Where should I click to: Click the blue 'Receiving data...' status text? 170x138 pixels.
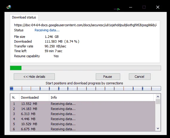click(x=47, y=30)
